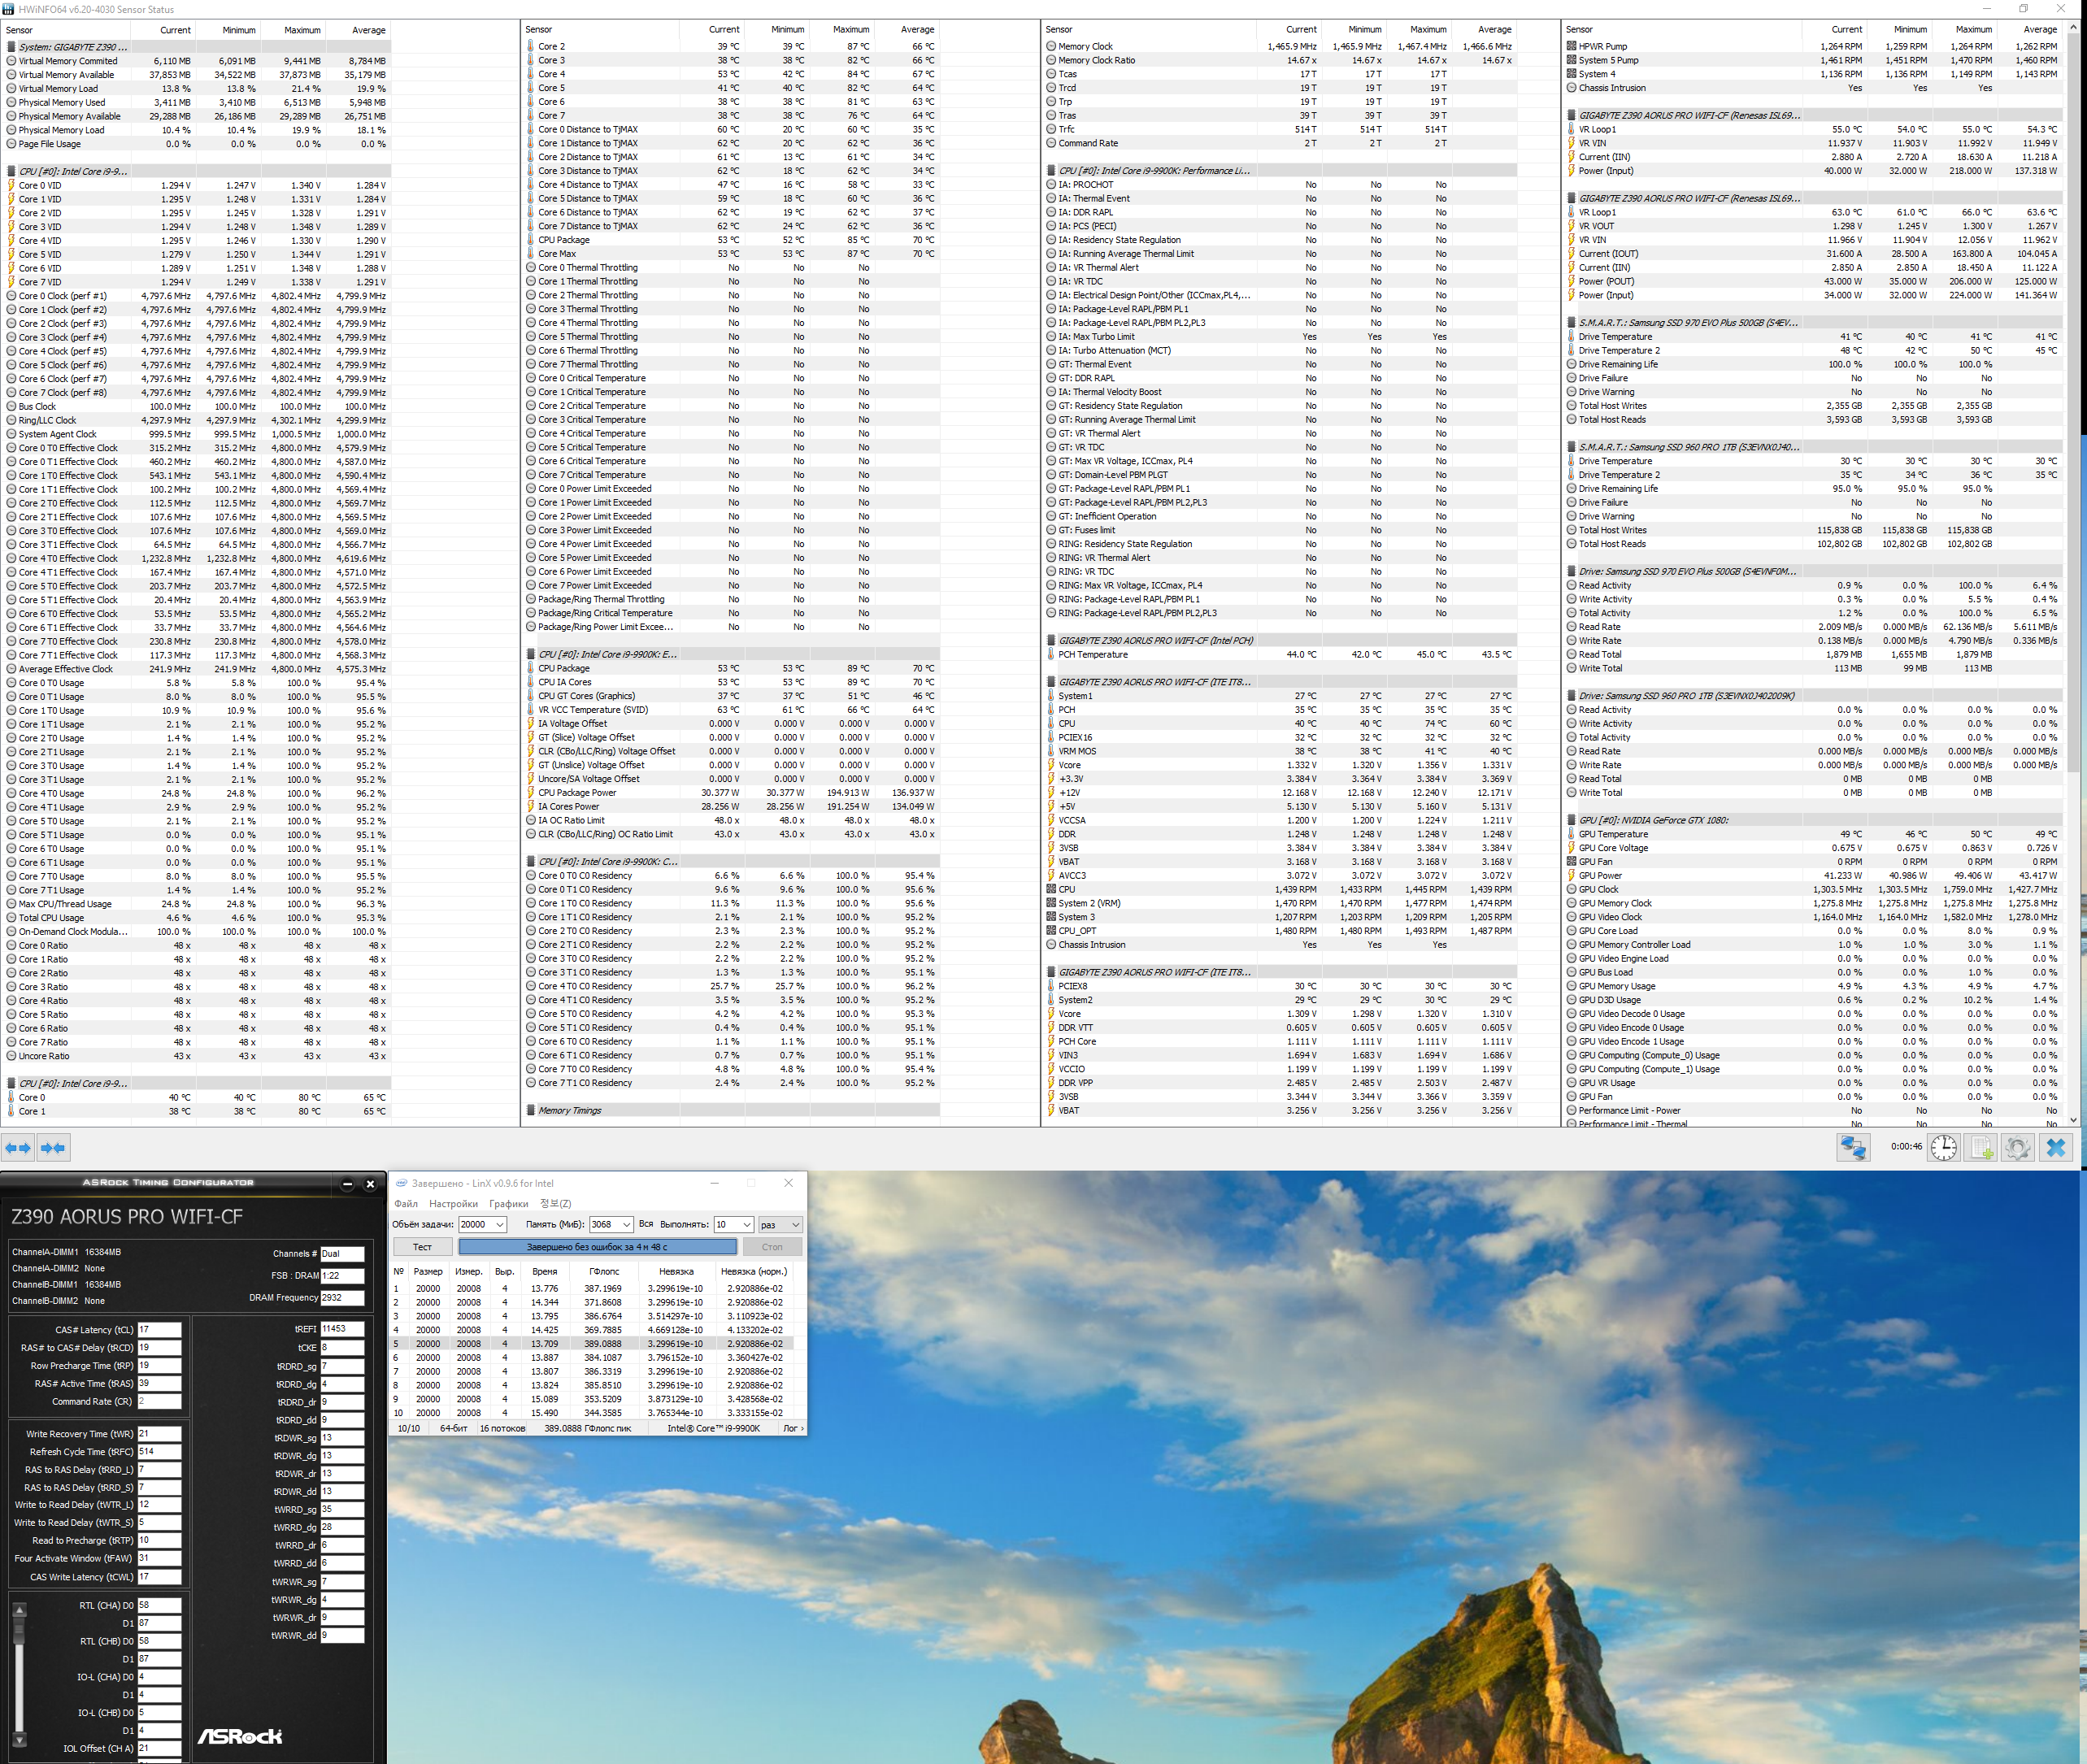Open the Память (МиБ) 3068 dropdown
Image resolution: width=2087 pixels, height=1764 pixels.
[626, 1225]
